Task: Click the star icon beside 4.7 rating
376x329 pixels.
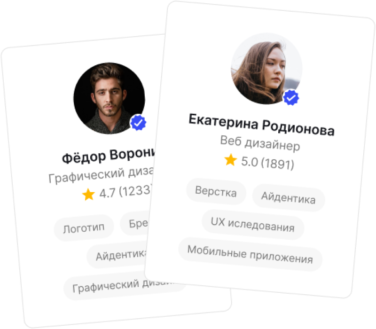Action: pos(88,194)
